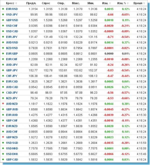Select AUD/NZD change percent 0.38%
Screen dimensions: 150x165
click(x=126, y=104)
